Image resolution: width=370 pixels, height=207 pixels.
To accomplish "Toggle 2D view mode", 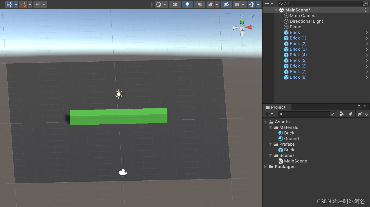I will (175, 4).
